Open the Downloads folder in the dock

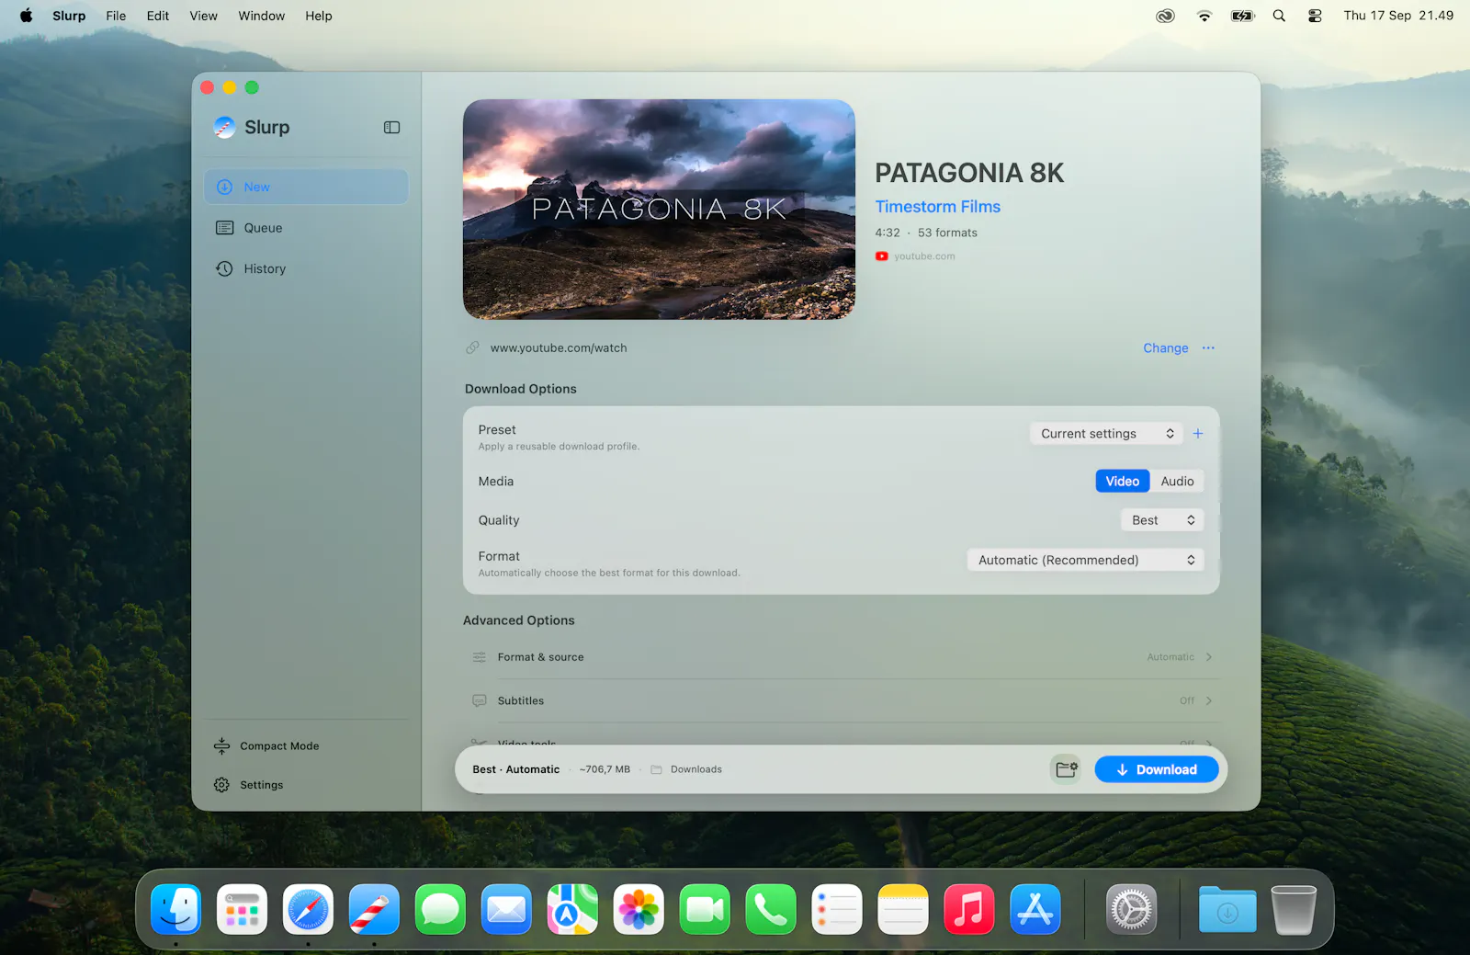coord(1227,910)
